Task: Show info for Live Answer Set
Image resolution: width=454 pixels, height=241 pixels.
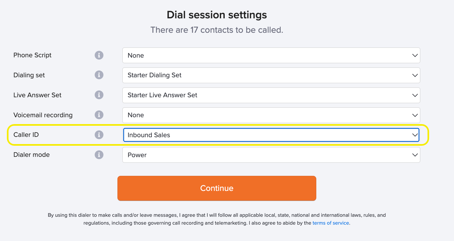Action: click(x=99, y=95)
